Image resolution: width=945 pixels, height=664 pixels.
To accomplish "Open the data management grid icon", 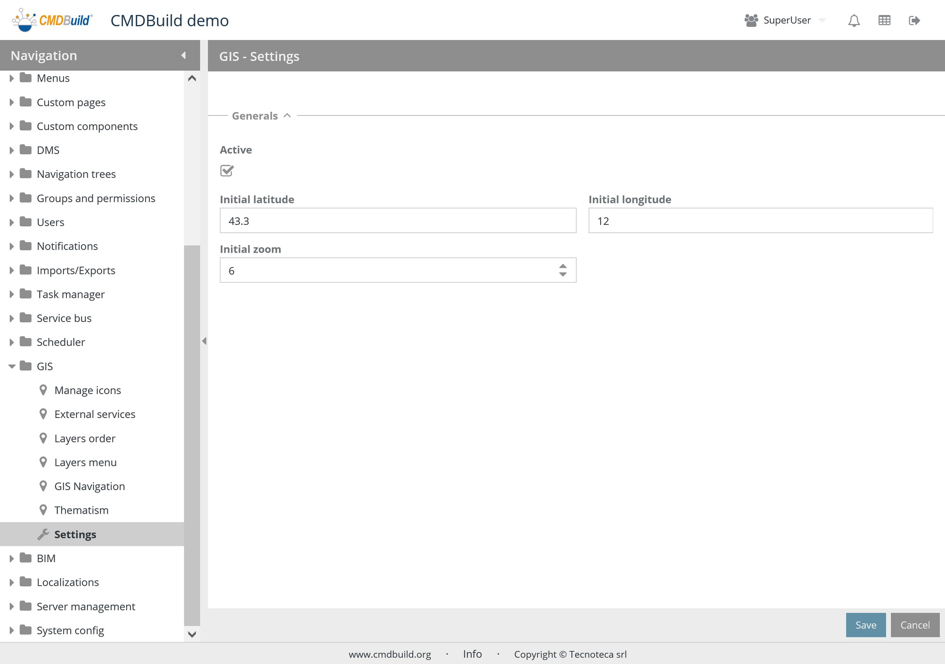I will 884,20.
